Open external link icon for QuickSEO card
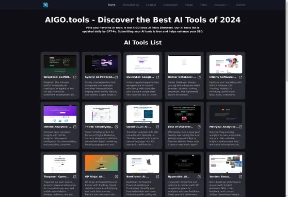Image resolution: width=288 pixels, height=197 pixels. coord(157,77)
